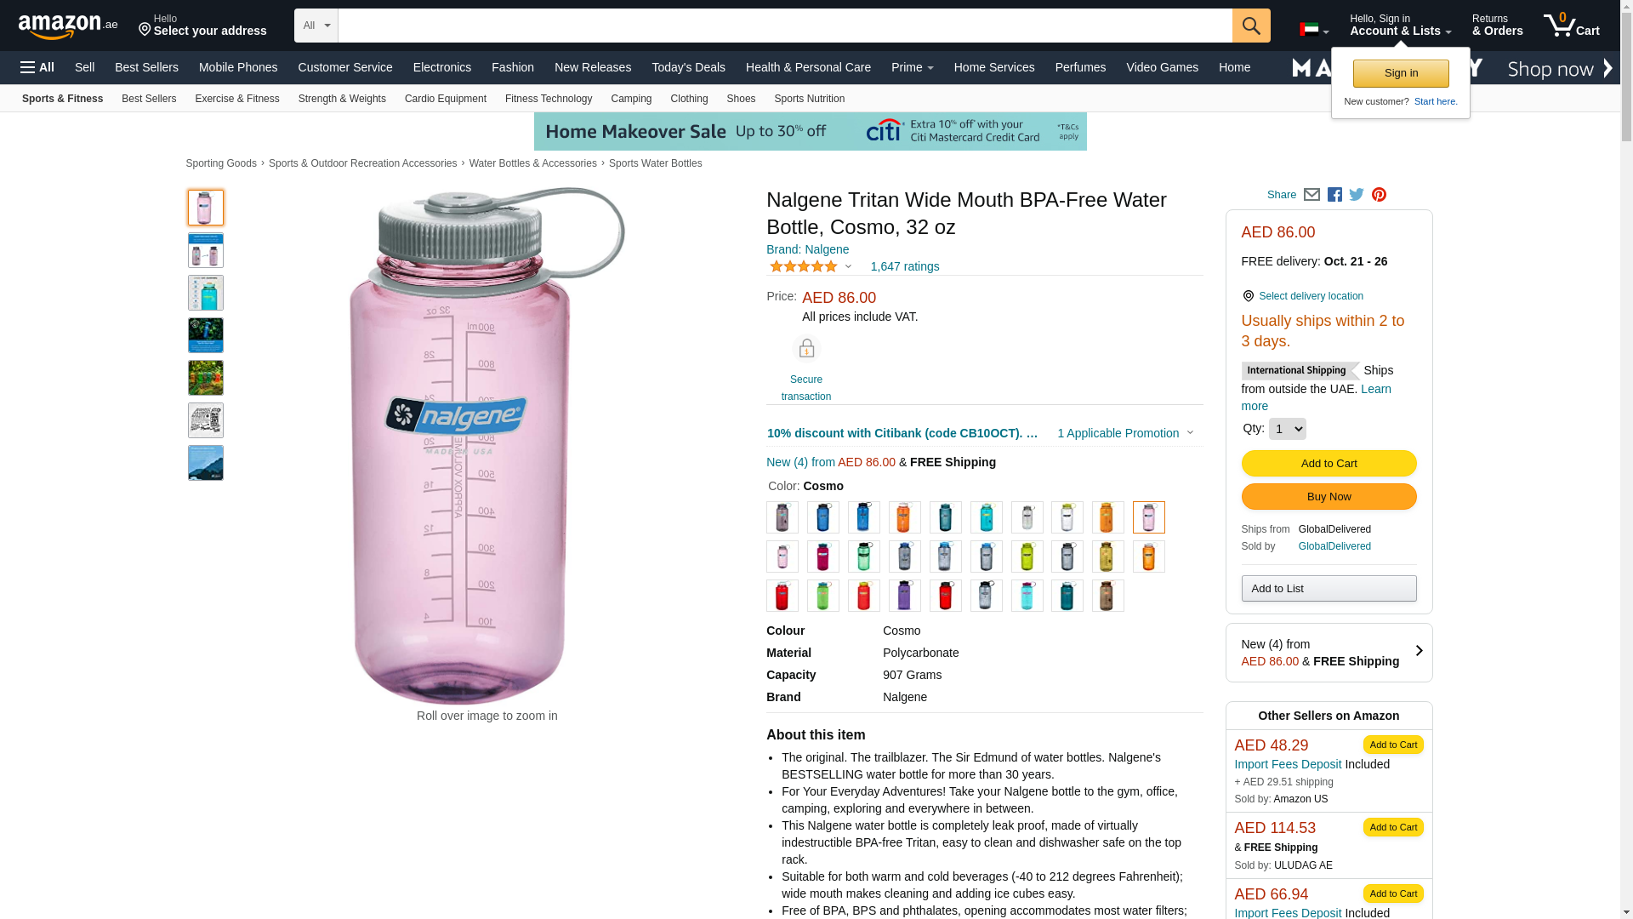1633x919 pixels.
Task: Open the shopping cart
Action: [1571, 26]
